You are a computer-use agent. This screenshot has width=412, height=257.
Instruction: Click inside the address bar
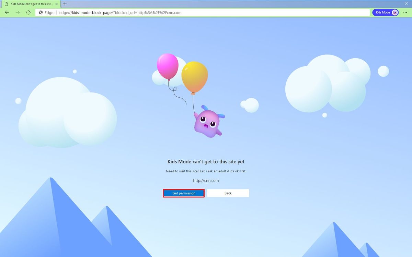[172, 12]
